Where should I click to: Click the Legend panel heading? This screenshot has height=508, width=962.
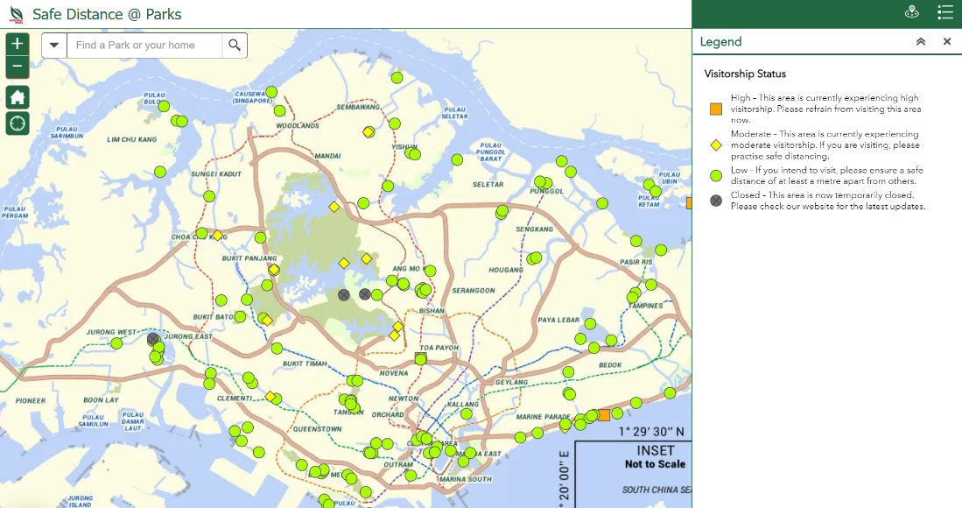tap(721, 42)
